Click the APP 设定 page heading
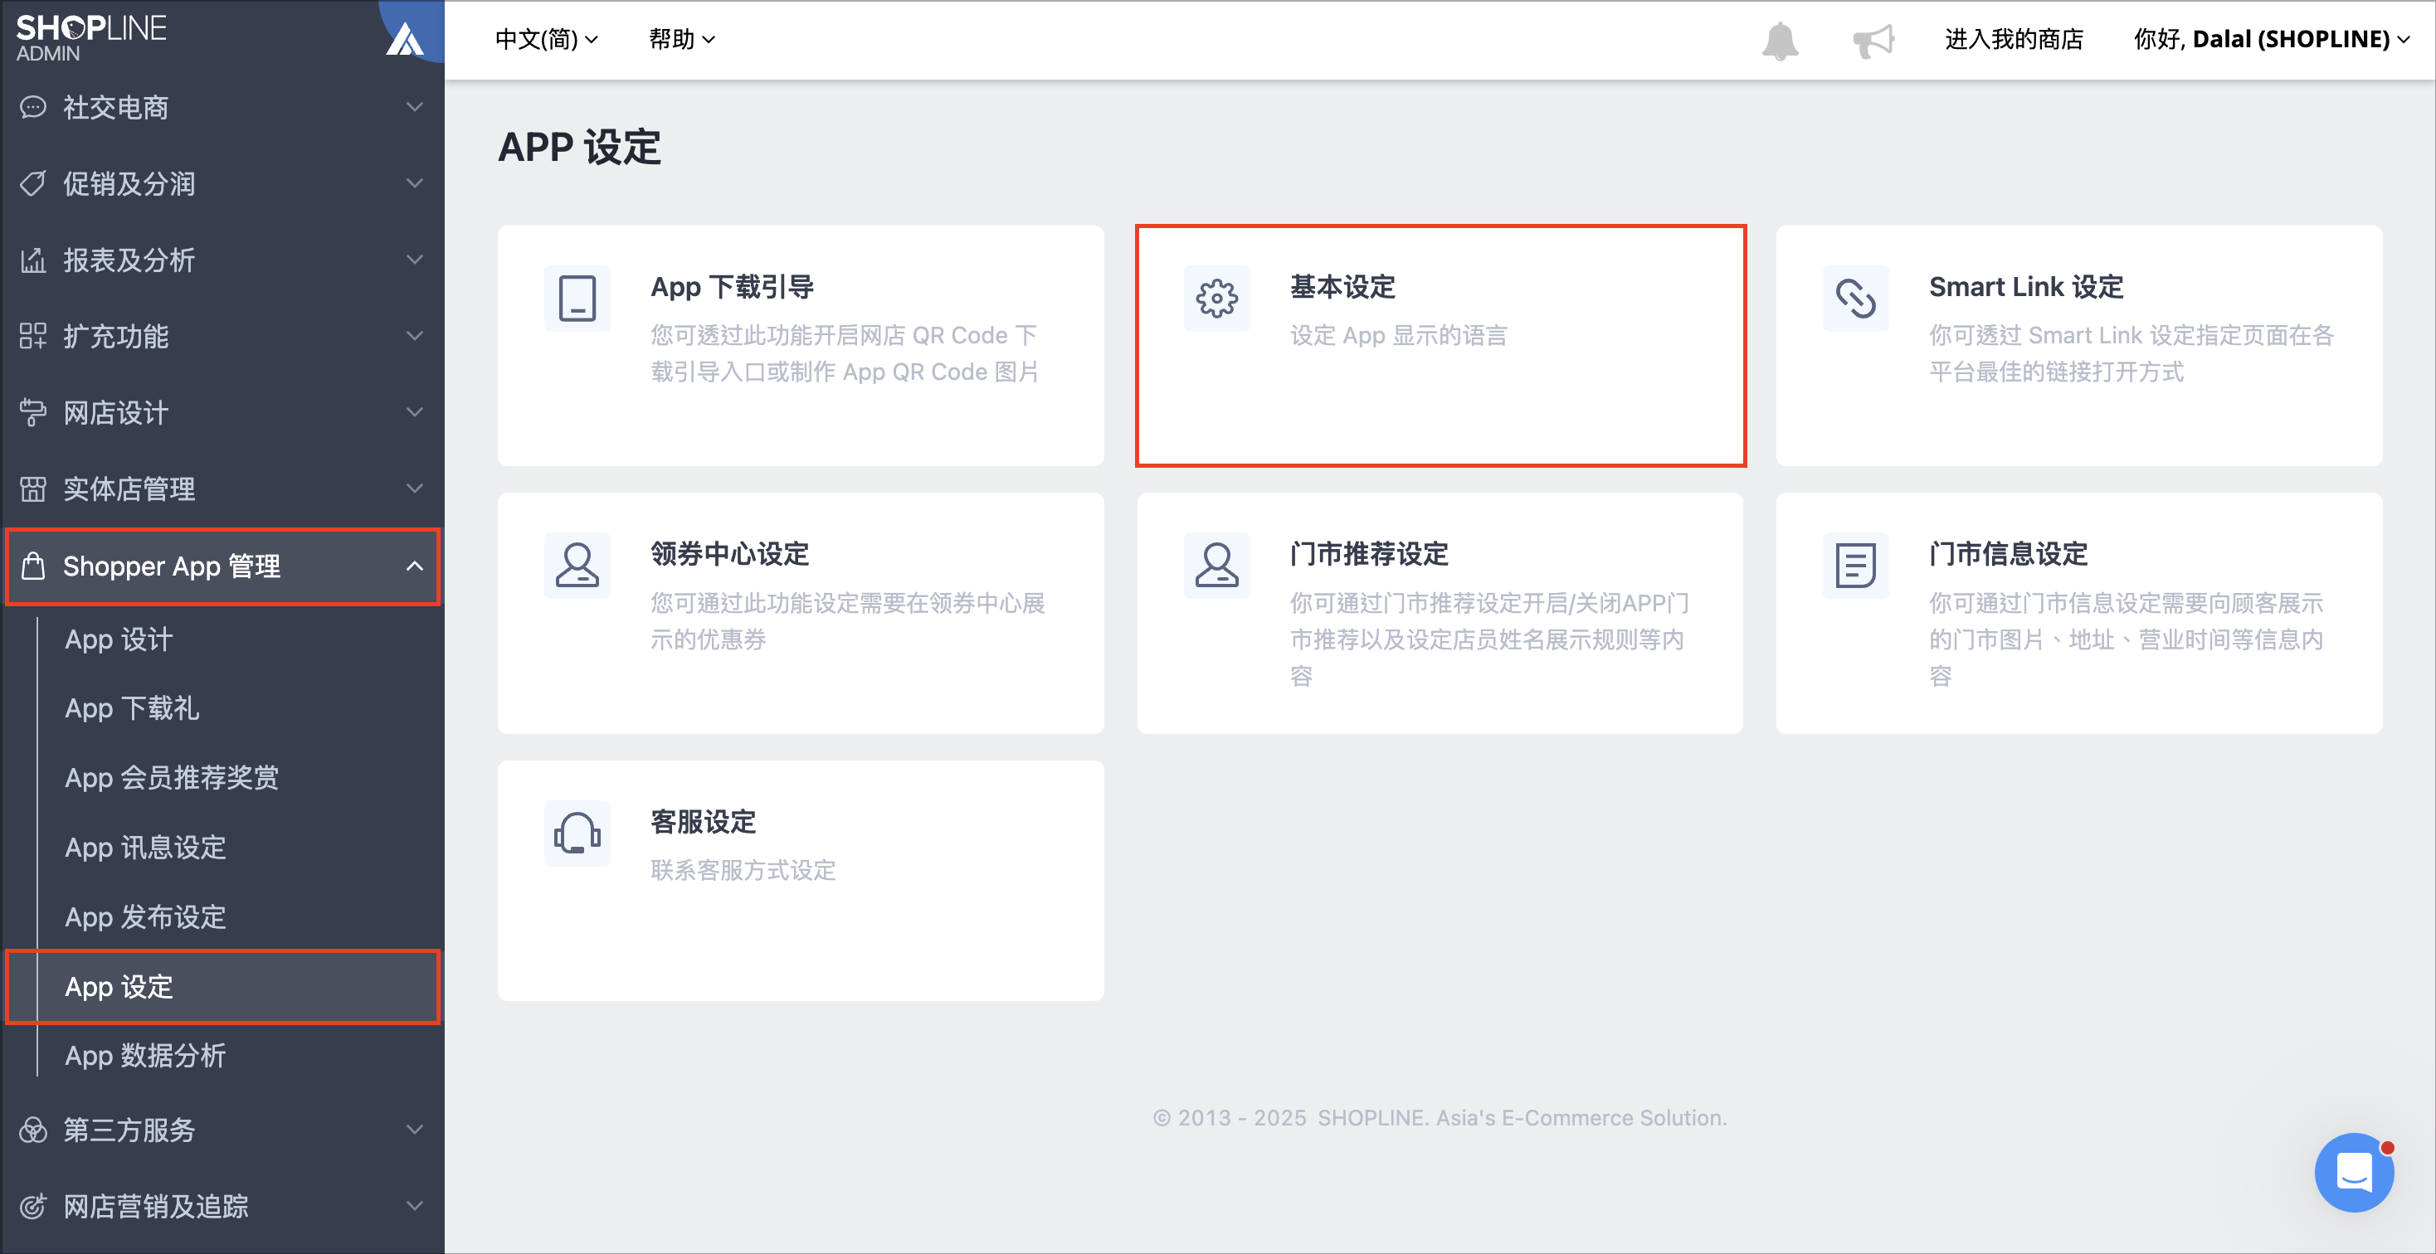The image size is (2436, 1254). [580, 148]
